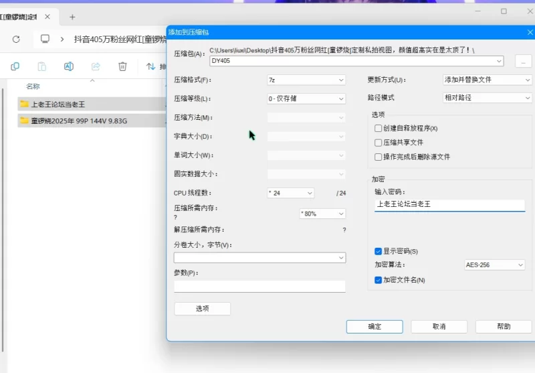This screenshot has width=535, height=373.
Task: Click the 帮助 button
Action: [504, 327]
